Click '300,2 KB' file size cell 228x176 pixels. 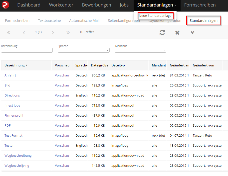tap(98, 75)
